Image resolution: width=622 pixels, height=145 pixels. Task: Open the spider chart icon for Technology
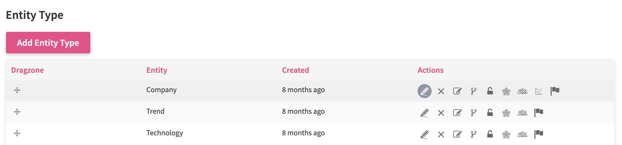(506, 134)
